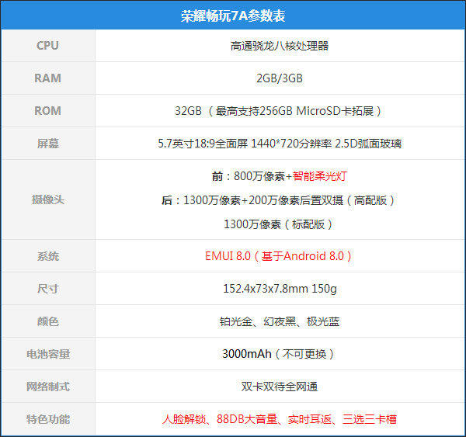Viewport: 466px width, 437px height.
Task: Click the red 人脸解锁、88DB大音量 features text
Action: pos(280,419)
